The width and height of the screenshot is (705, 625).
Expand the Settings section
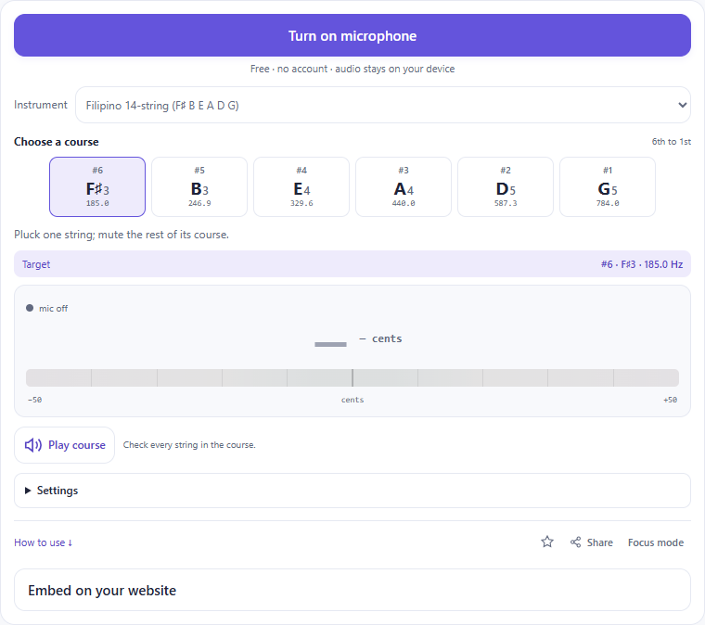[352, 491]
